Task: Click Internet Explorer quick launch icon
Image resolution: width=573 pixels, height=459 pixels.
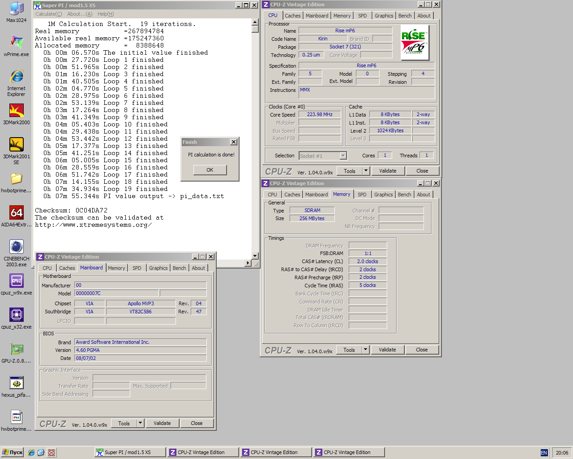Action: point(31,453)
